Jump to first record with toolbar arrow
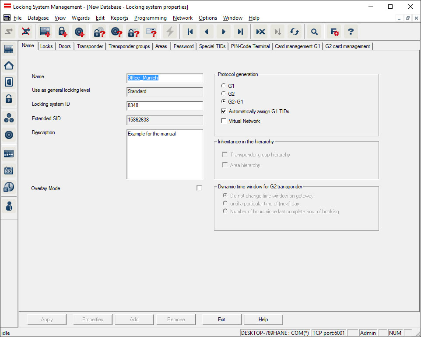 (190, 31)
